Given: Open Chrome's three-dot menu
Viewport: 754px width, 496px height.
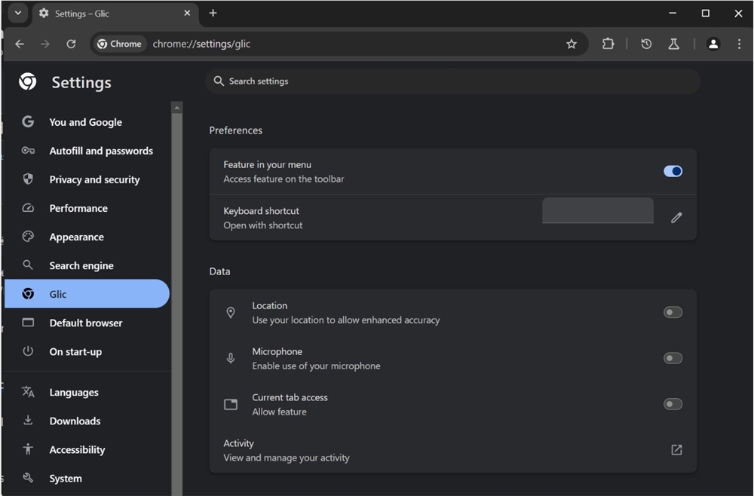Looking at the screenshot, I should click(740, 44).
